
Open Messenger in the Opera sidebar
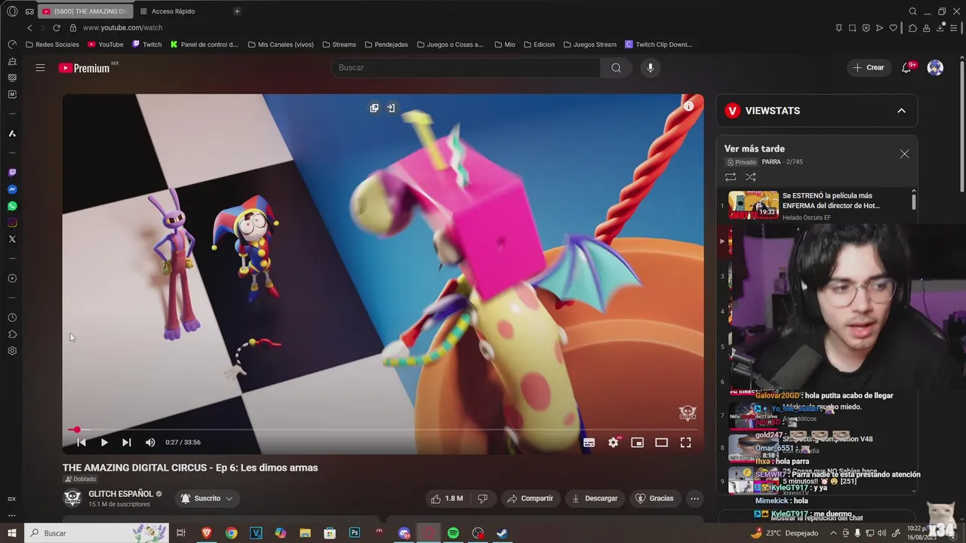click(12, 189)
